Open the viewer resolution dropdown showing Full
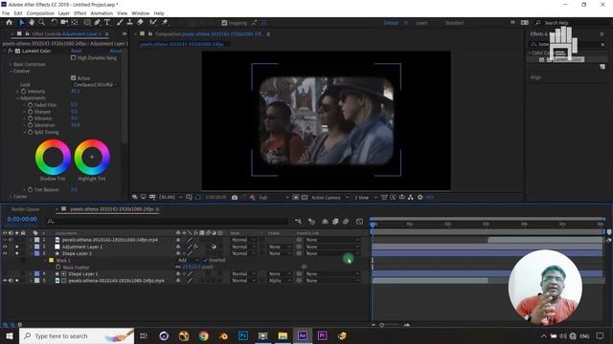Viewport: 613px width, 344px height. click(274, 198)
